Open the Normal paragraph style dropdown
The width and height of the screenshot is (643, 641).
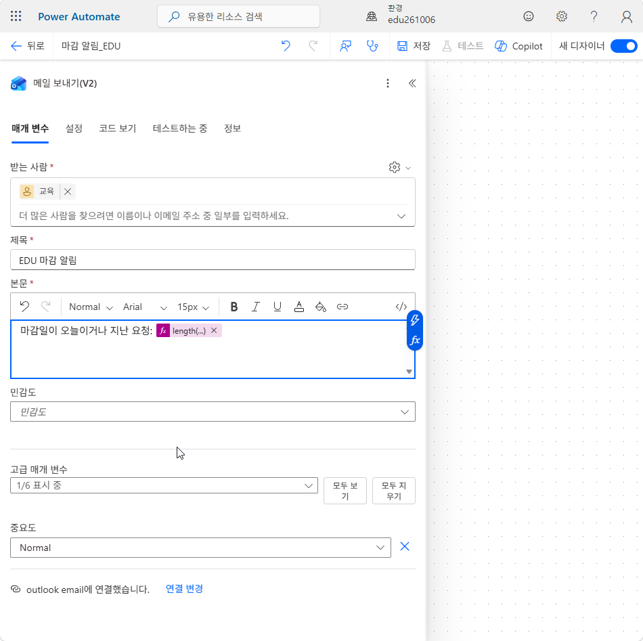coord(91,307)
